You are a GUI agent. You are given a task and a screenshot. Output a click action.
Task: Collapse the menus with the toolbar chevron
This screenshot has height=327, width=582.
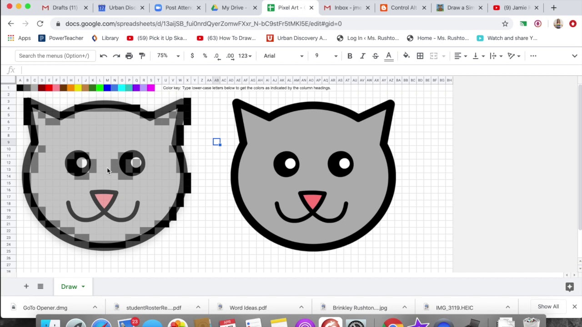click(x=575, y=56)
